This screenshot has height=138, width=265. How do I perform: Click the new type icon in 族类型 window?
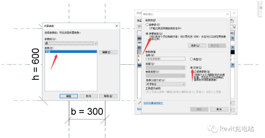232,21
